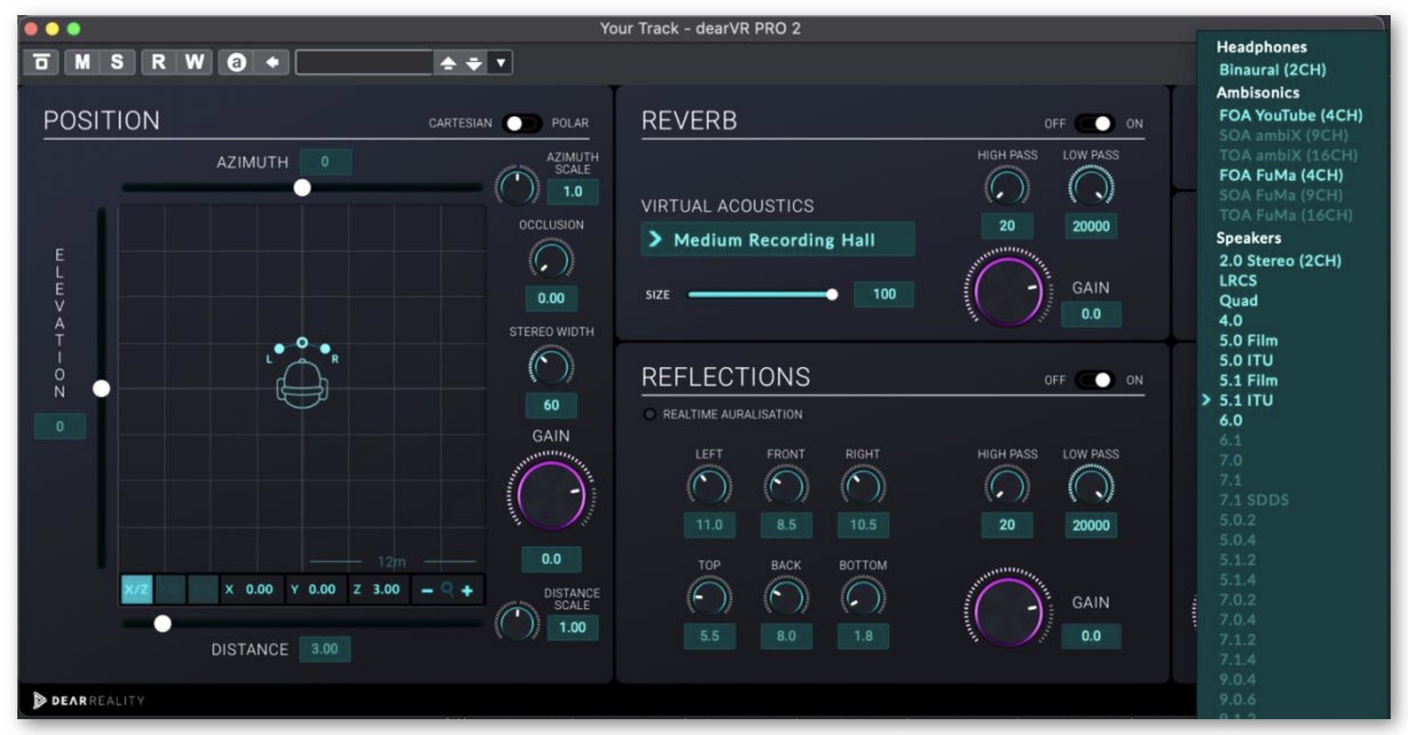The image size is (1408, 735).
Task: Click the reverb Size slider handle
Action: pyautogui.click(x=832, y=294)
